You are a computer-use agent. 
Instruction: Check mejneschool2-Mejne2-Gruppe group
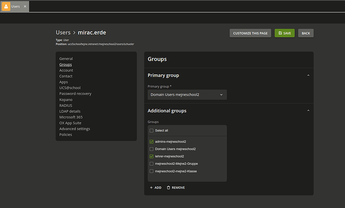pyautogui.click(x=151, y=164)
